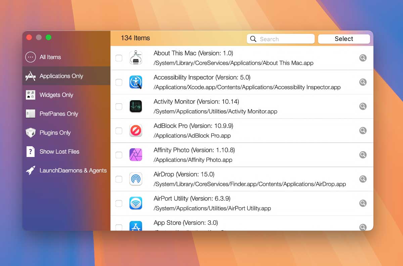Click the AdBlock Pro app icon
This screenshot has height=266, width=403.
click(x=136, y=130)
